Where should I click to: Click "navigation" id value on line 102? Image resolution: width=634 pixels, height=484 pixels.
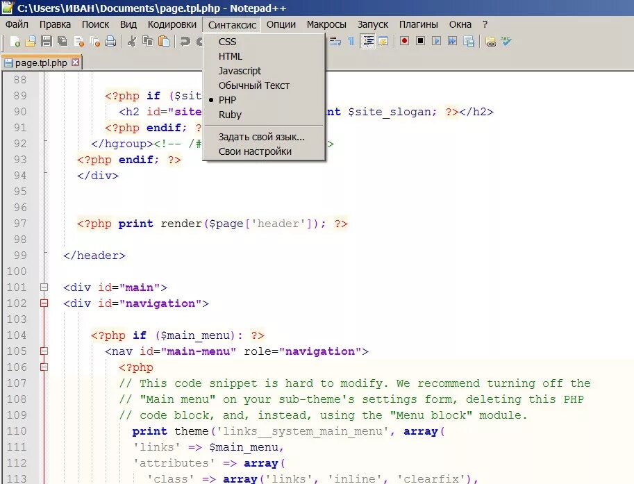pyautogui.click(x=160, y=303)
